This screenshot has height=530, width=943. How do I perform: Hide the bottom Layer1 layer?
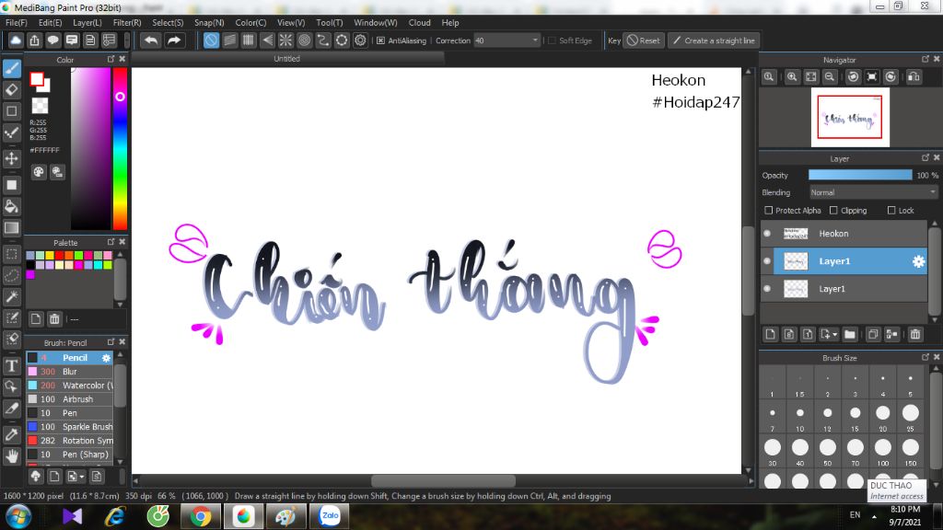coord(767,288)
